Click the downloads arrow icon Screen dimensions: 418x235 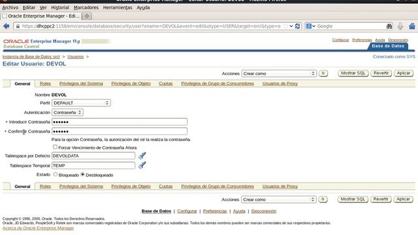[x=400, y=26]
